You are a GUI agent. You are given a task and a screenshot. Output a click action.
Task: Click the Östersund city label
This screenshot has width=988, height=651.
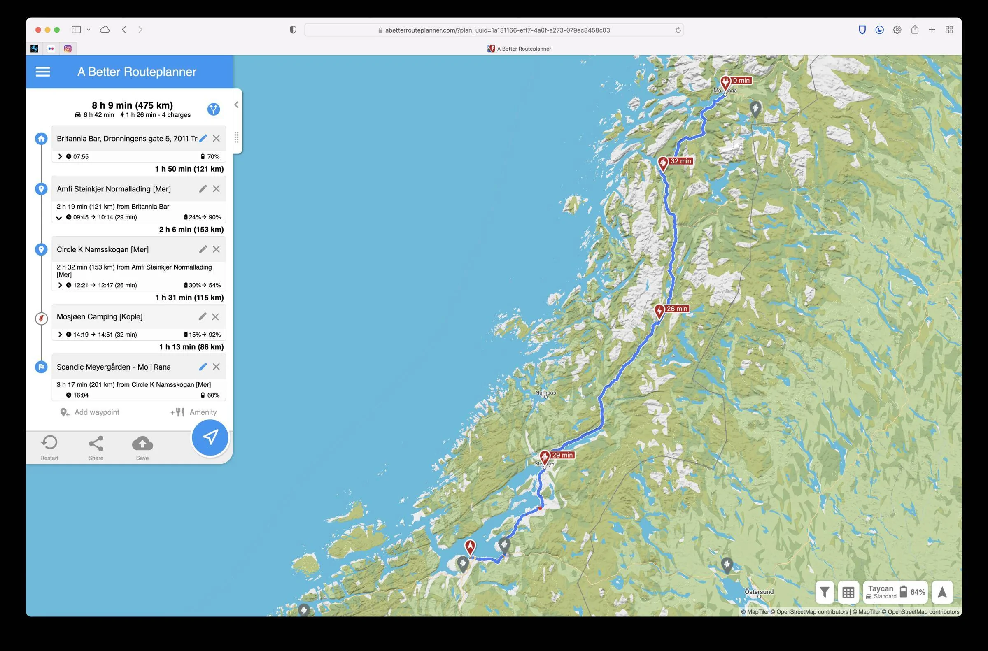pyautogui.click(x=759, y=592)
